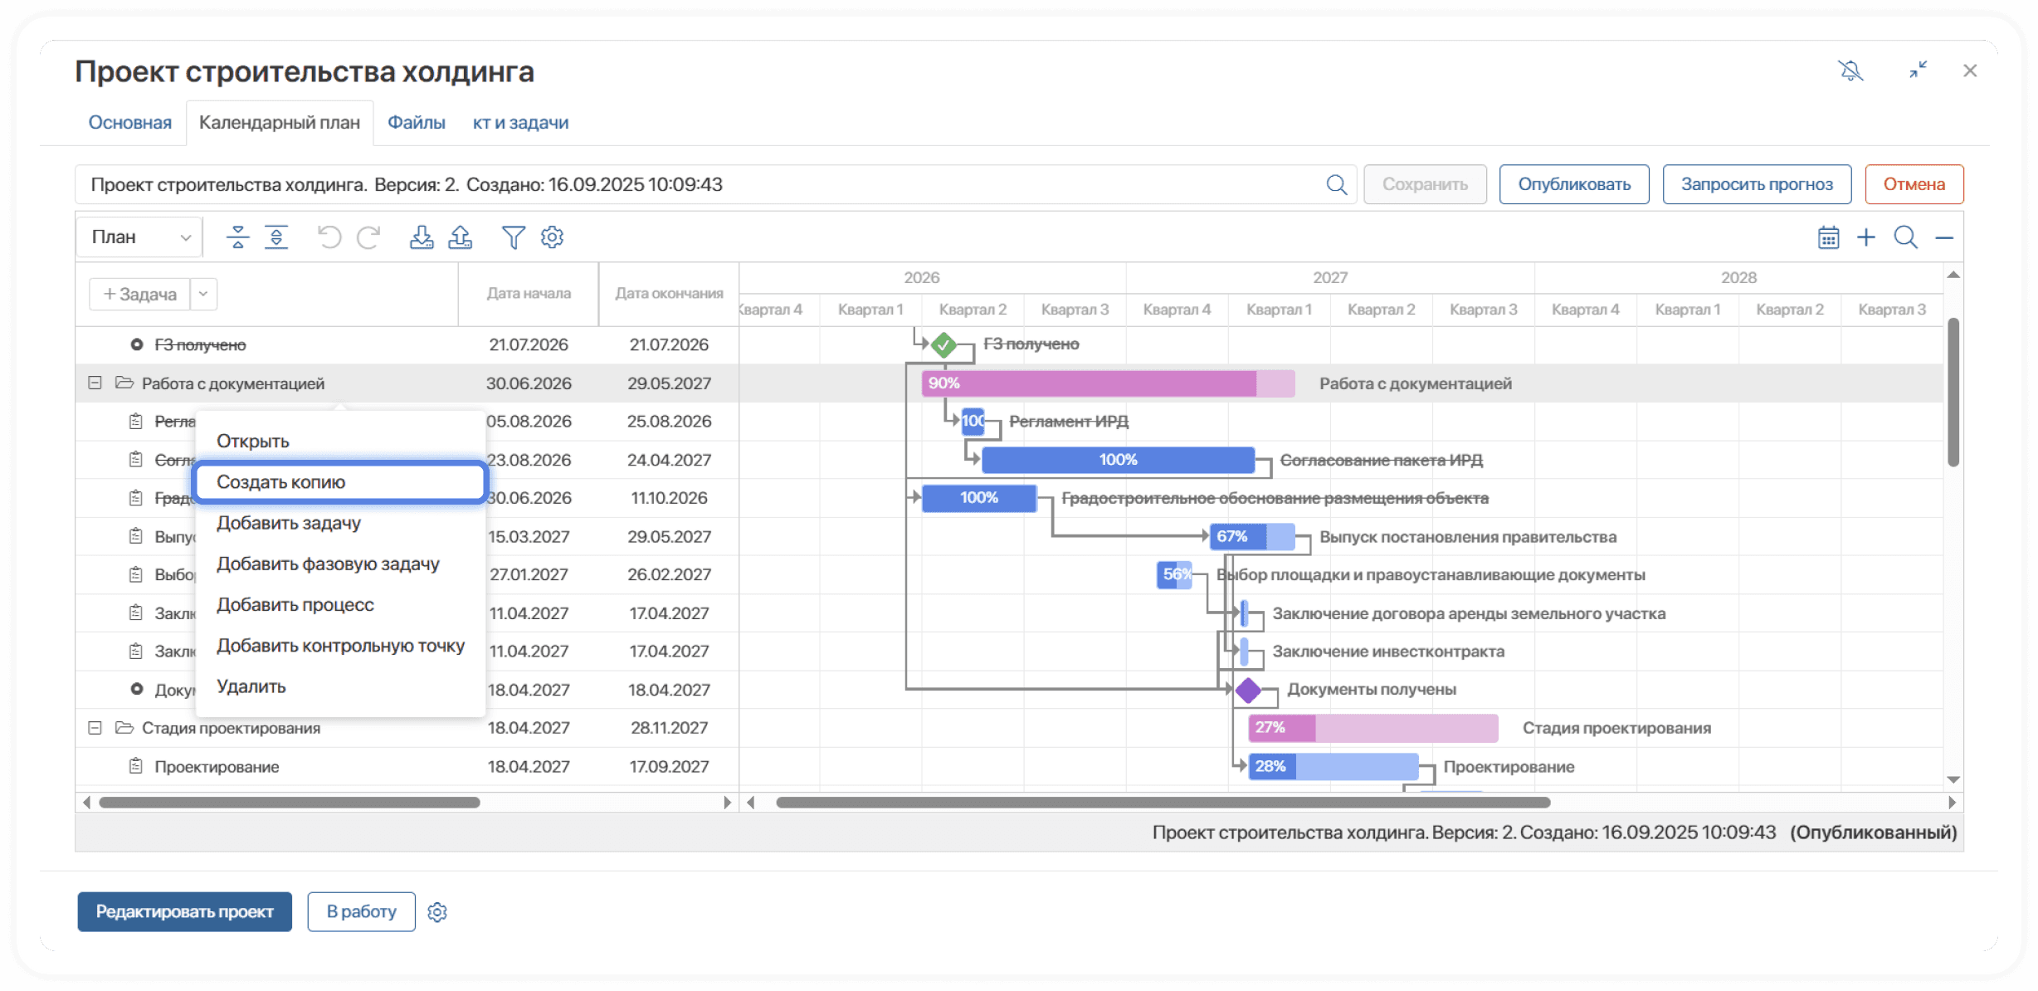Open the arrow next to +Задача

tap(203, 294)
